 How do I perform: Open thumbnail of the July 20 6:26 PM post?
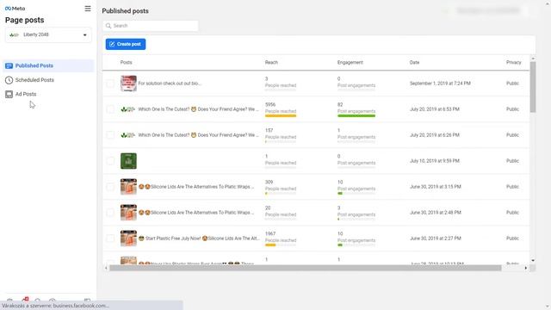tap(128, 135)
